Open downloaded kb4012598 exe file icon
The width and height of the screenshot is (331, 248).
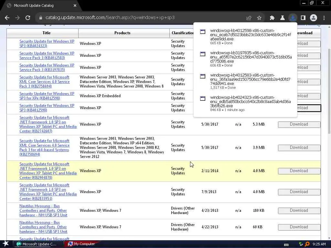pyautogui.click(x=203, y=32)
